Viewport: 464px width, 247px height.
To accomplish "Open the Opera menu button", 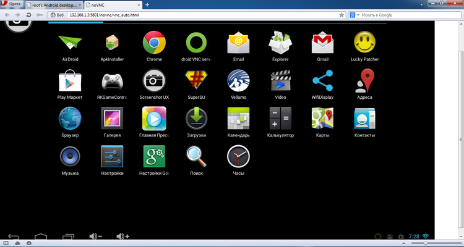I will pos(12,4).
